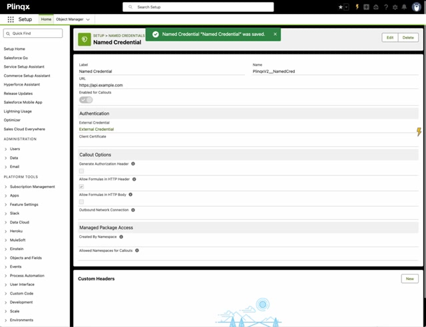This screenshot has width=426, height=327.
Task: Open Salesforce Mobile App in sidebar
Action: point(23,102)
